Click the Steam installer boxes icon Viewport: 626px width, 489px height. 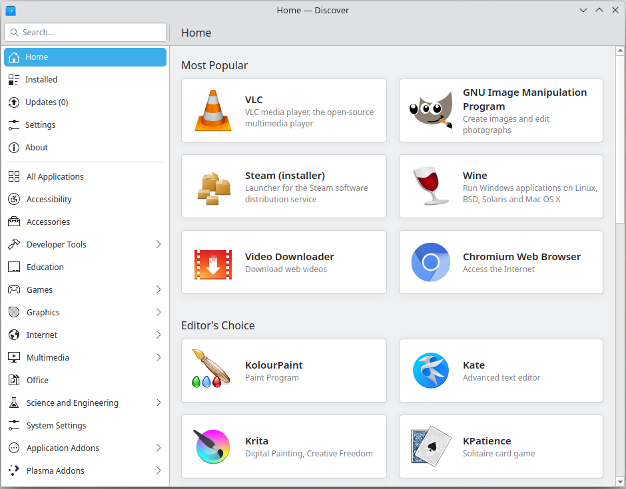214,188
